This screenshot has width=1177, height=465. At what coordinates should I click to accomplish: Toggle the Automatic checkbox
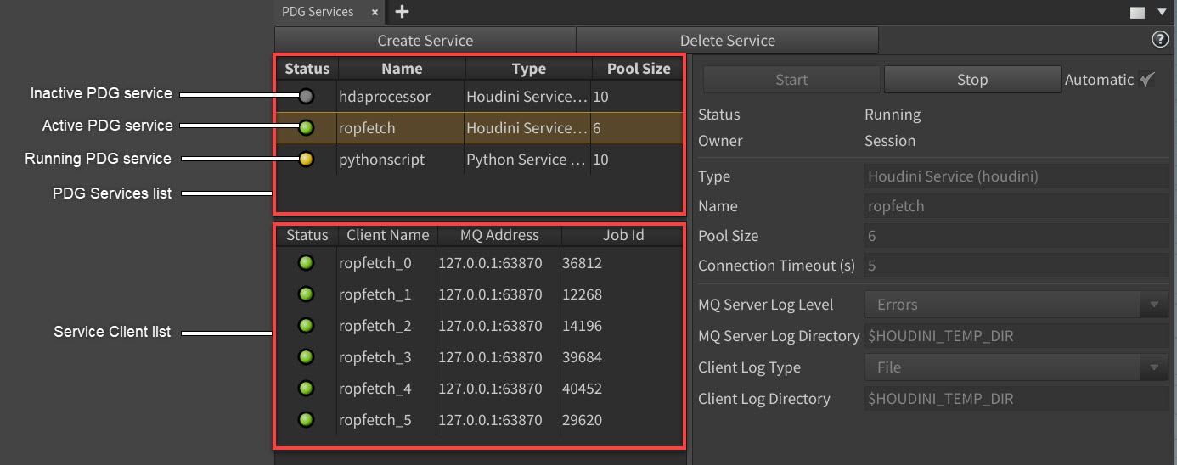click(1147, 79)
